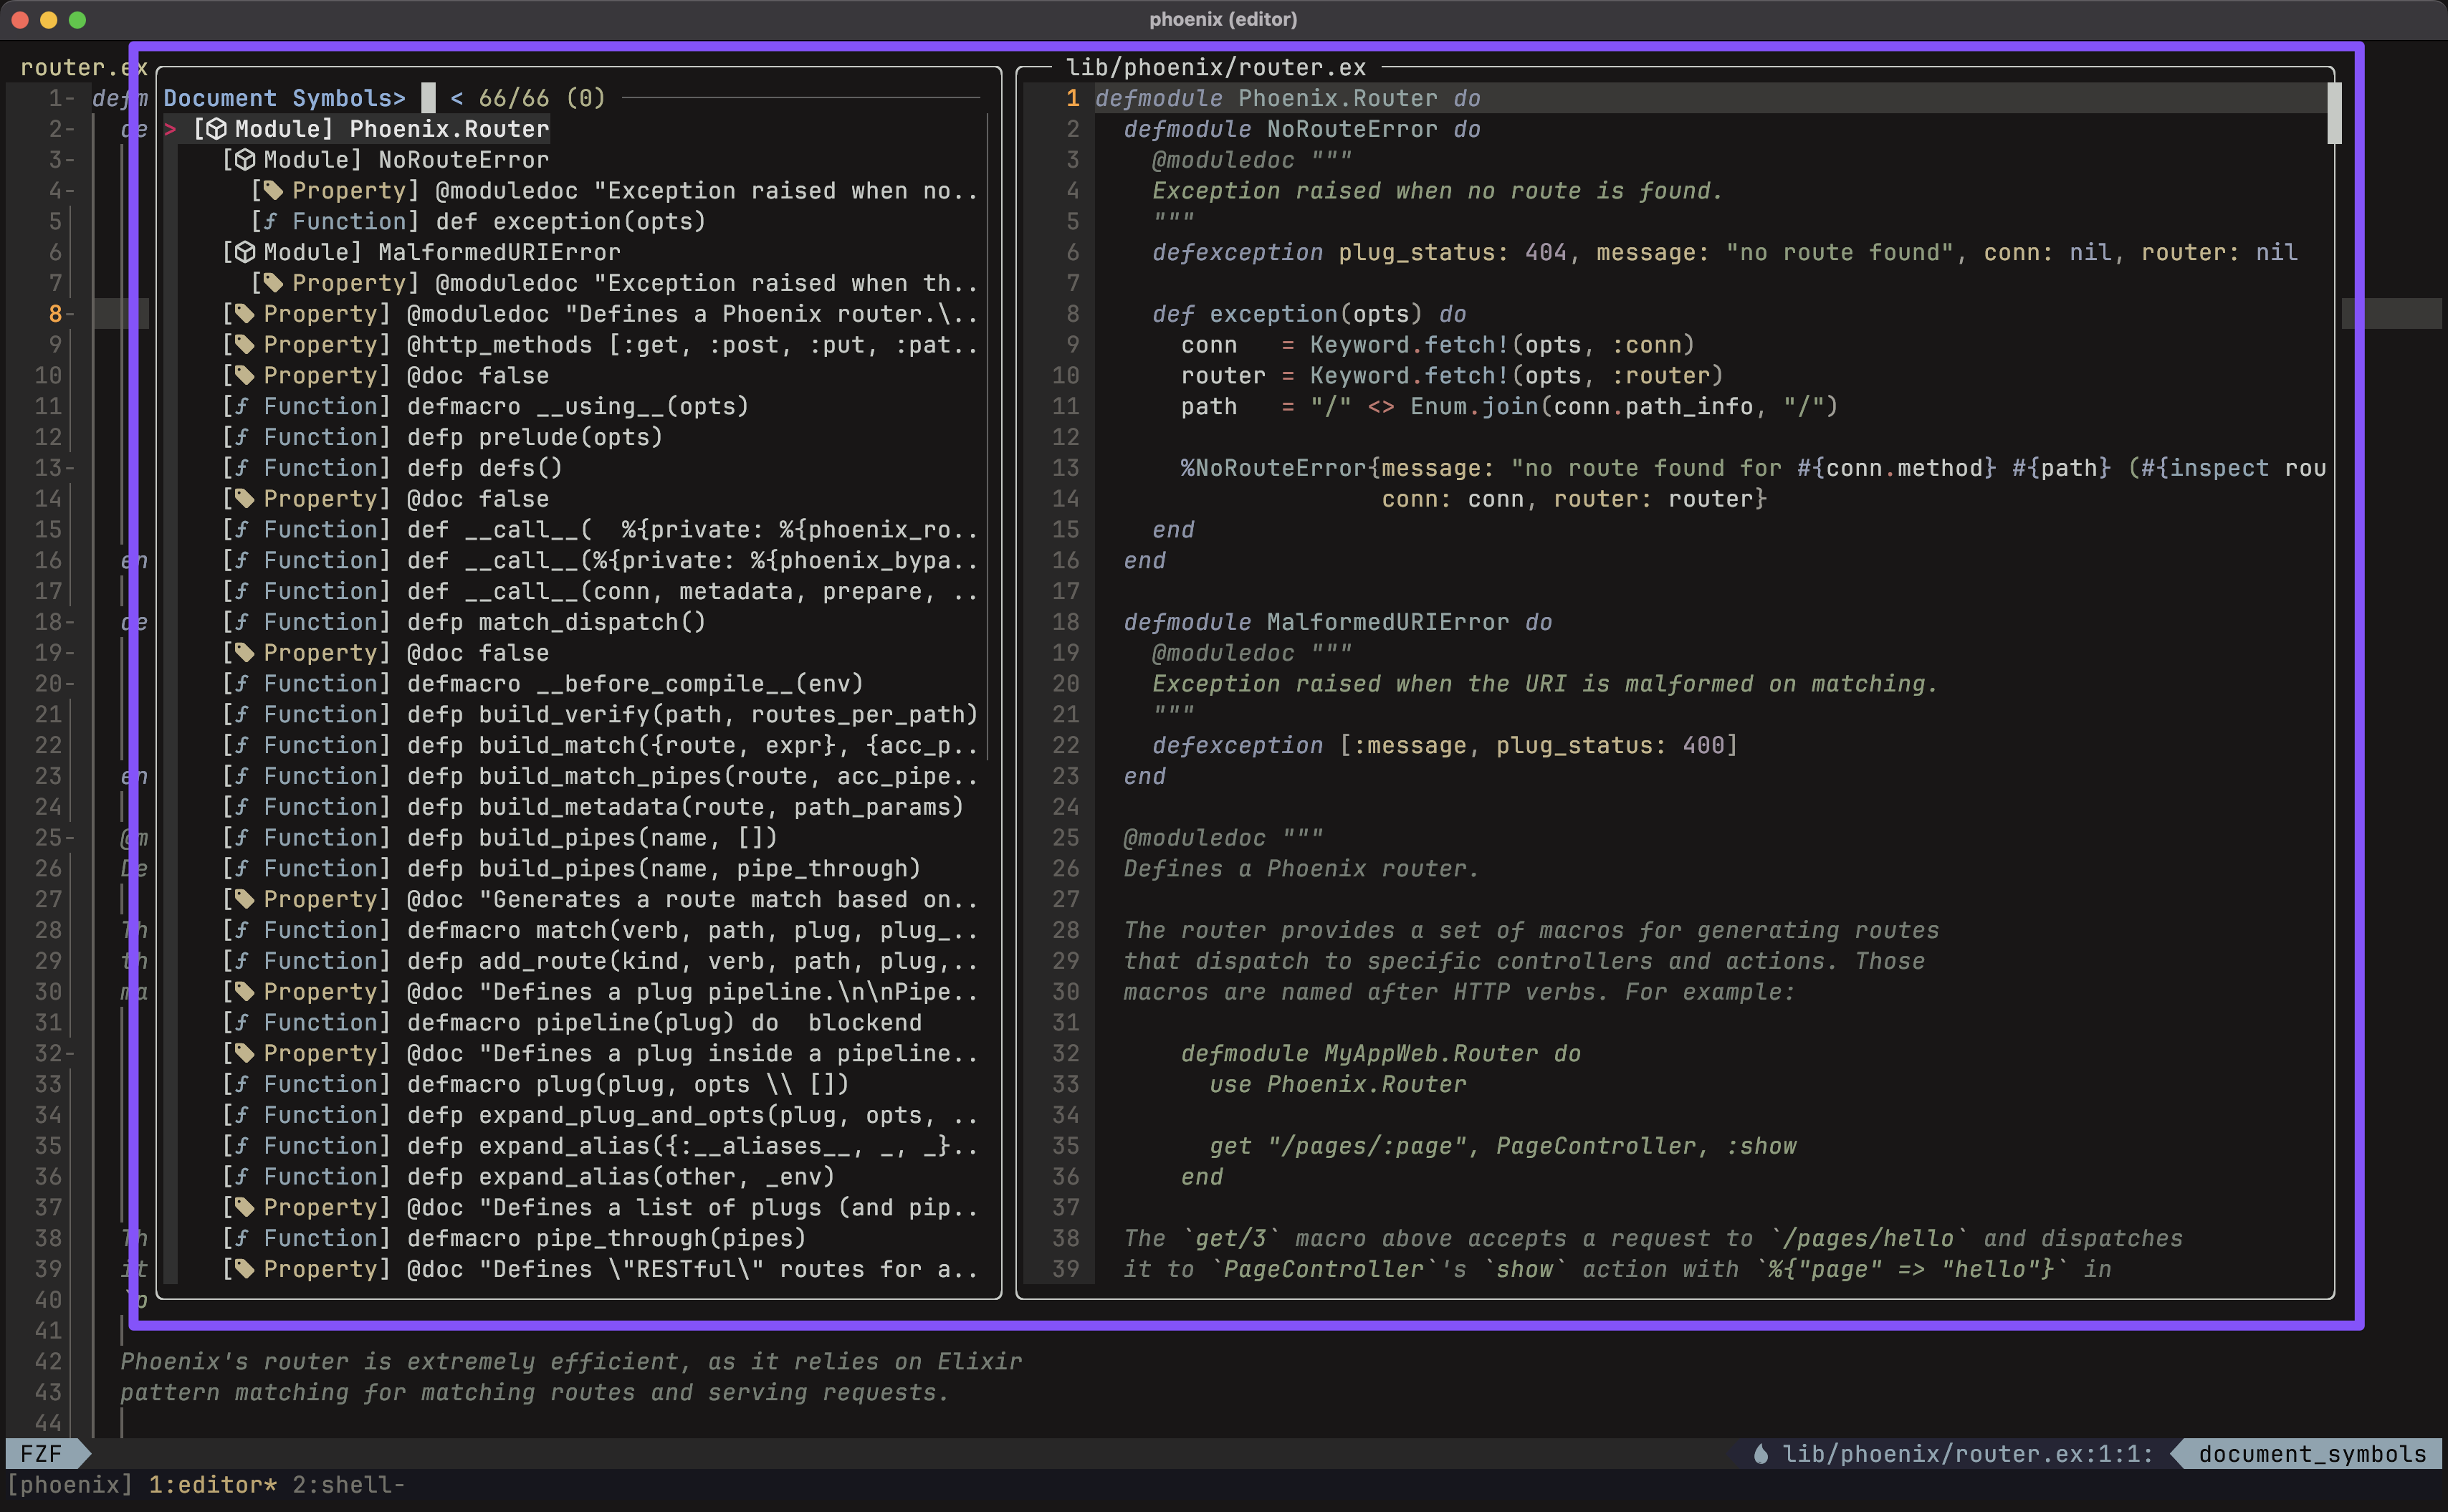Select defp match_dispatch() symbol entry
The width and height of the screenshot is (2448, 1512).
pyautogui.click(x=555, y=622)
